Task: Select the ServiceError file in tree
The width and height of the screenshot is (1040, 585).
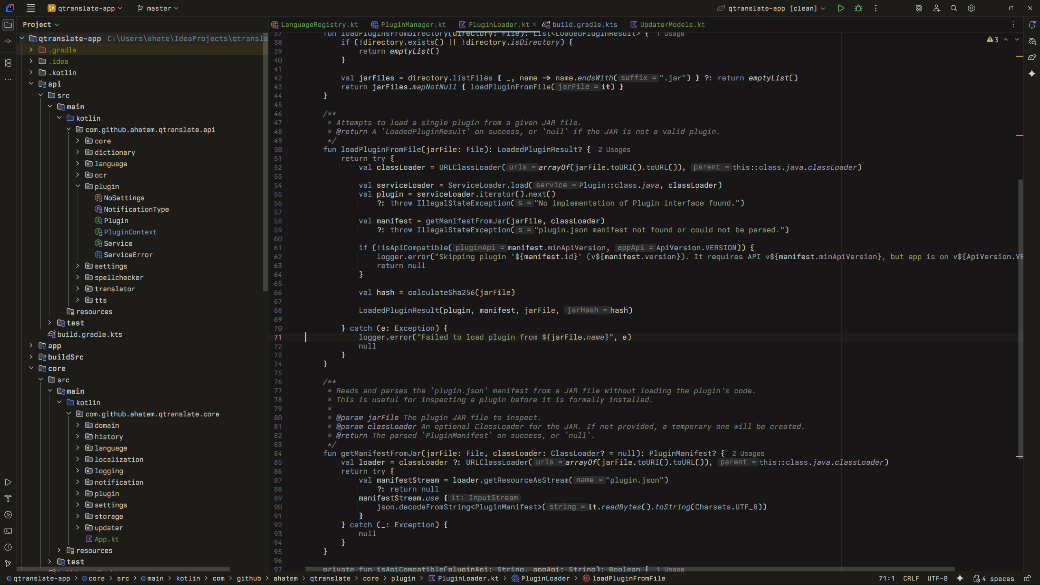Action: pyautogui.click(x=128, y=255)
